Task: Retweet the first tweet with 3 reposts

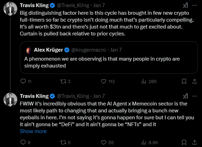Action: (x=64, y=81)
